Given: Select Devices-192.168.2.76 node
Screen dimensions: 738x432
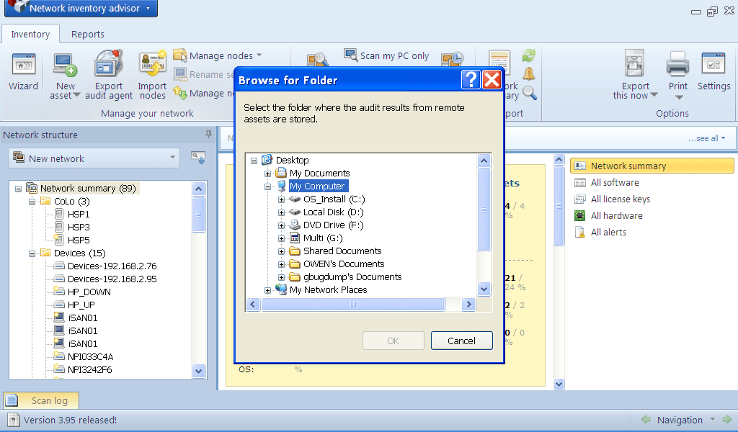Looking at the screenshot, I should coord(112,266).
